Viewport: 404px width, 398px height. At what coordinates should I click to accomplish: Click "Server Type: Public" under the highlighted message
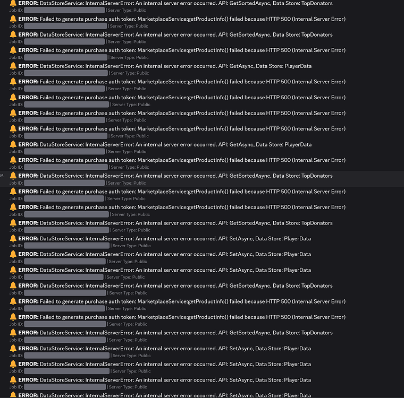(127, 183)
